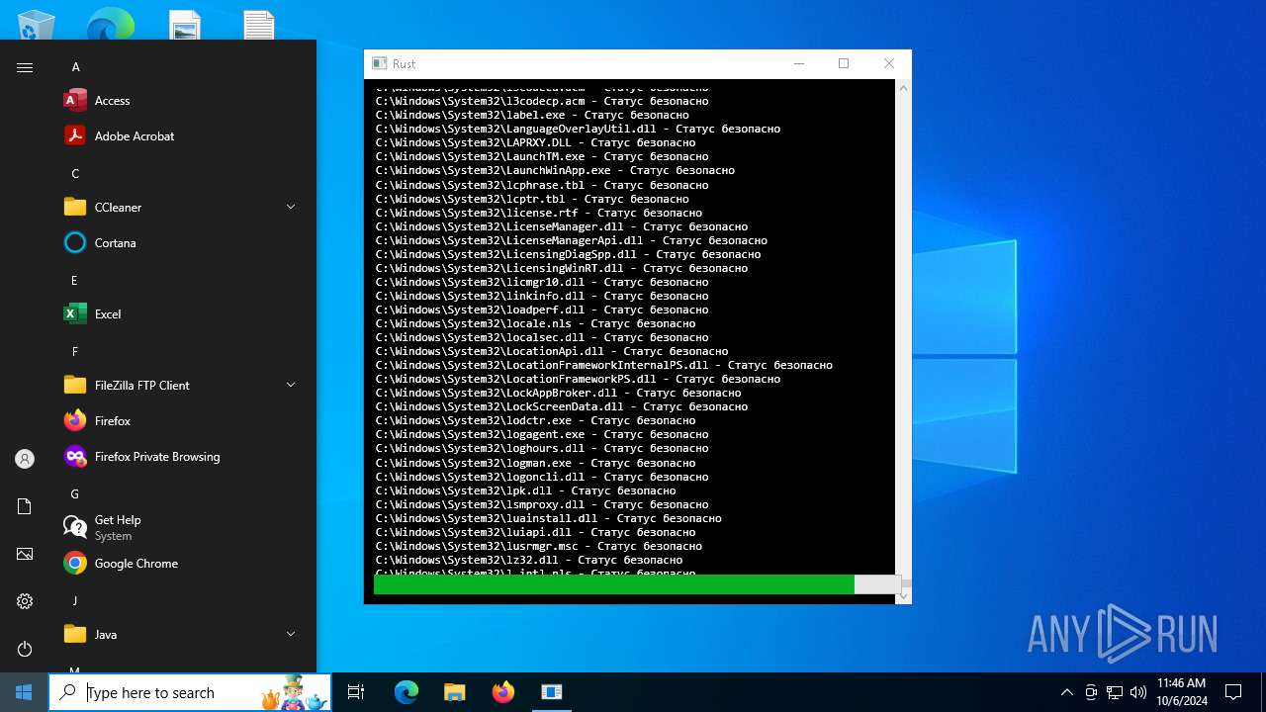This screenshot has width=1266, height=712.
Task: Click the Rust window scroll up arrow
Action: click(x=903, y=88)
